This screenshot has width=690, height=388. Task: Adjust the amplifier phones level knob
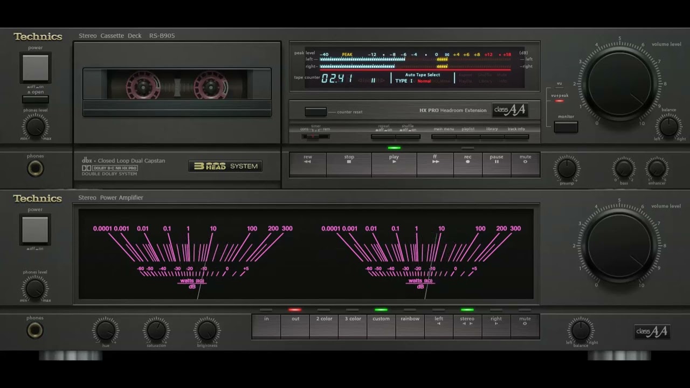pyautogui.click(x=36, y=289)
